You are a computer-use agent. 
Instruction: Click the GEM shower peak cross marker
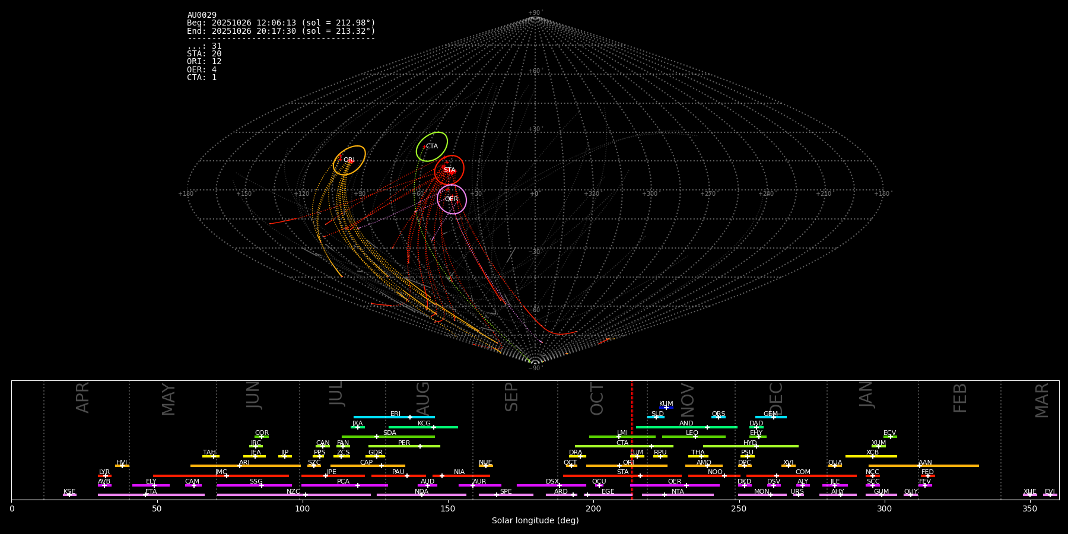pyautogui.click(x=773, y=417)
